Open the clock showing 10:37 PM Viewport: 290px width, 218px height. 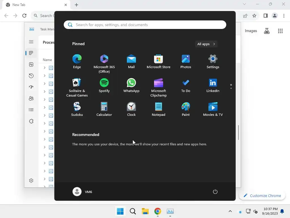(270, 211)
